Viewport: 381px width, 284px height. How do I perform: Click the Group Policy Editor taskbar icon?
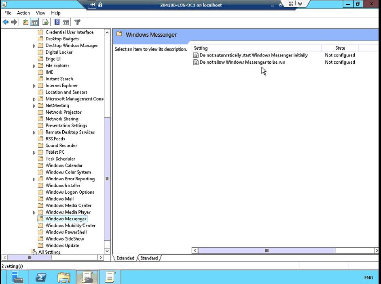pos(110,278)
